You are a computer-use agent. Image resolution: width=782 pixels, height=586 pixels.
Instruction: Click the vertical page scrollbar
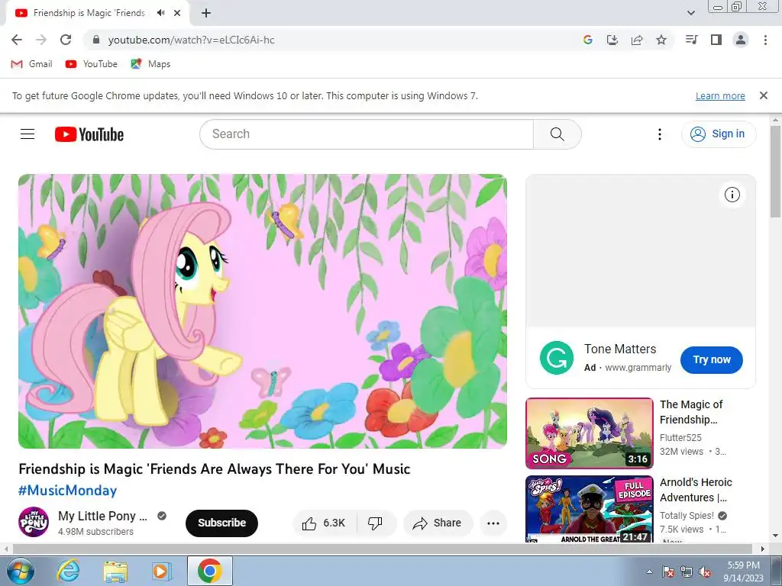click(776, 172)
